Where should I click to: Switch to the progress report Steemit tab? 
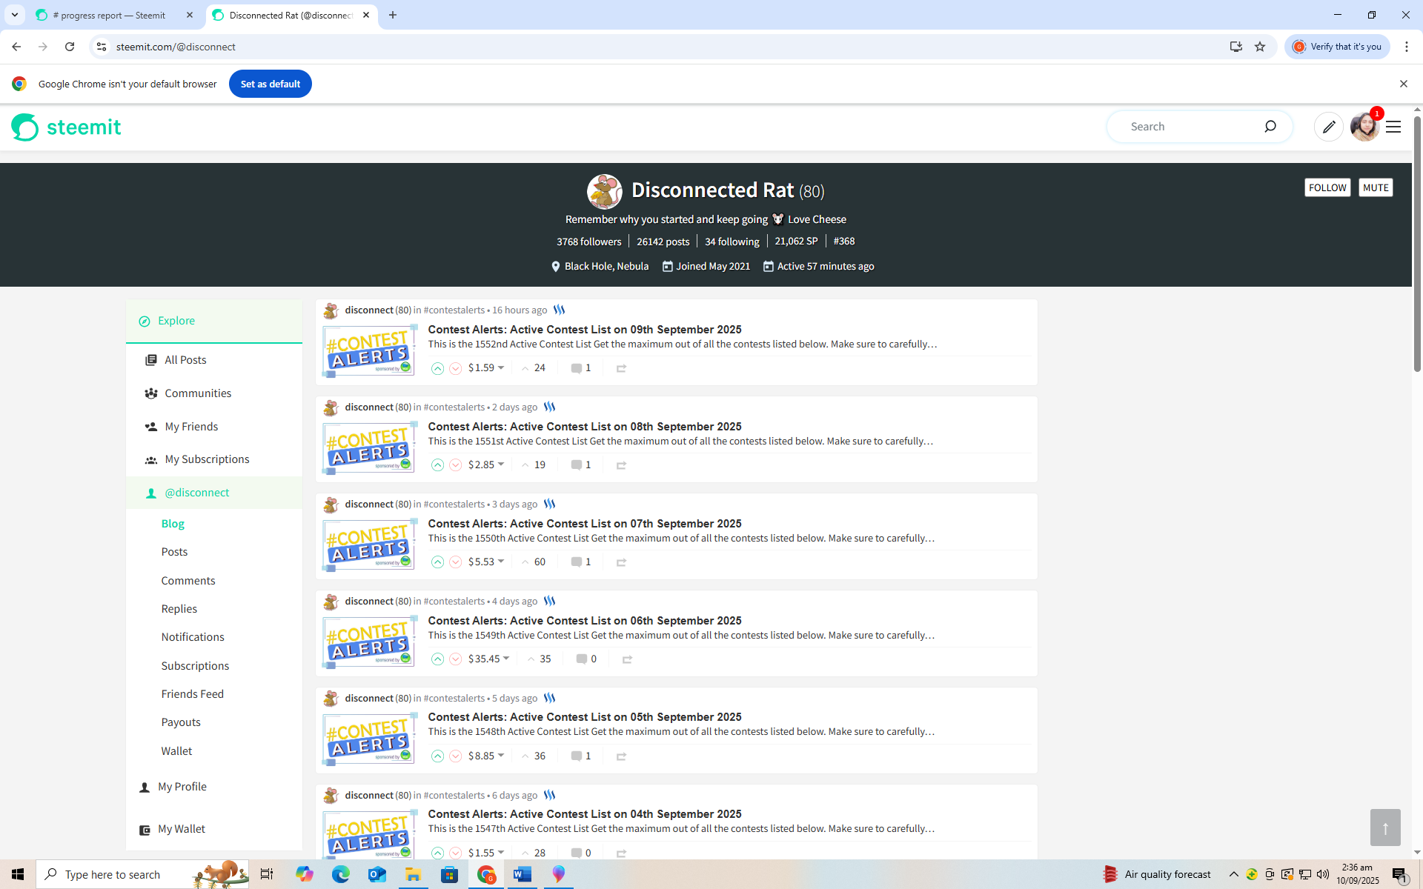click(111, 15)
